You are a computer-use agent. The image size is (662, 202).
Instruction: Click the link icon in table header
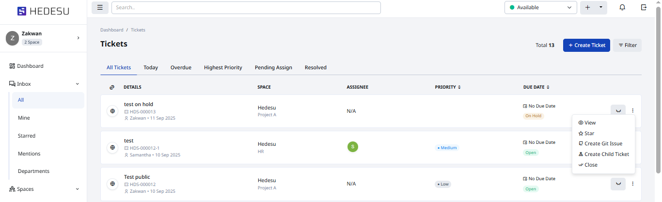coord(112,87)
